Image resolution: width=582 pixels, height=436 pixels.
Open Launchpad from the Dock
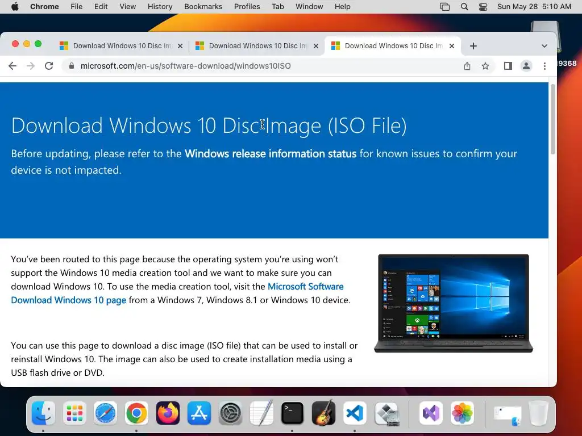74,413
